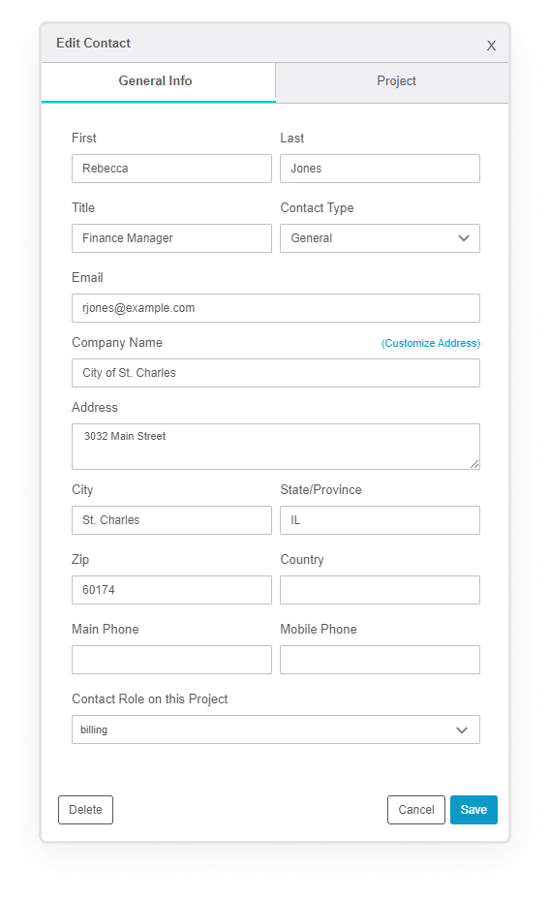Click the First name field containing Rebecca
The width and height of the screenshot is (550, 900).
click(171, 169)
